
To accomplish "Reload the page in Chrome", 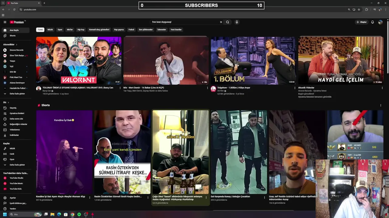I will [14, 9].
